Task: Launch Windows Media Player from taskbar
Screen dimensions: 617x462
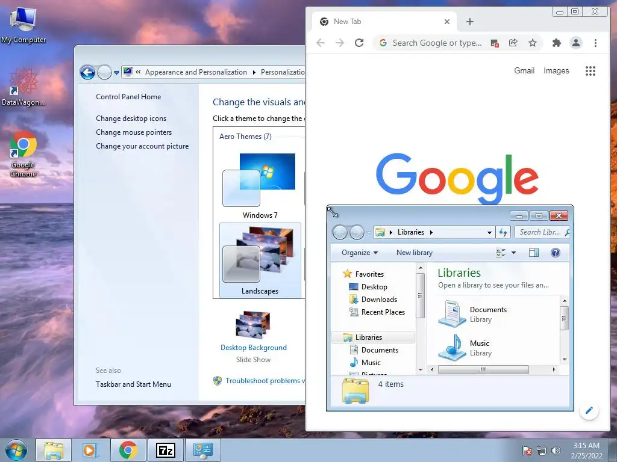Action: point(90,450)
